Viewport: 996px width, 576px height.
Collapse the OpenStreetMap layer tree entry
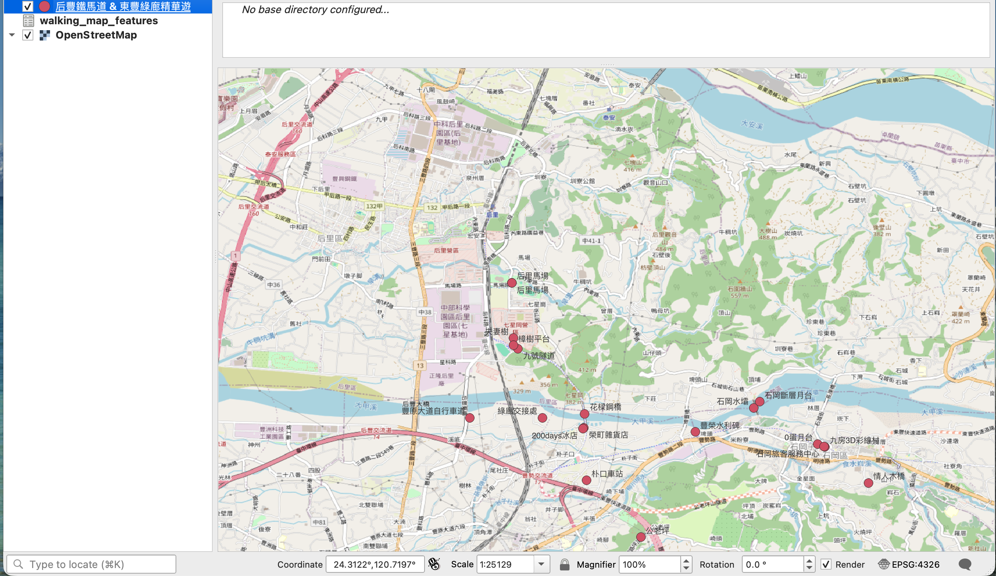12,35
